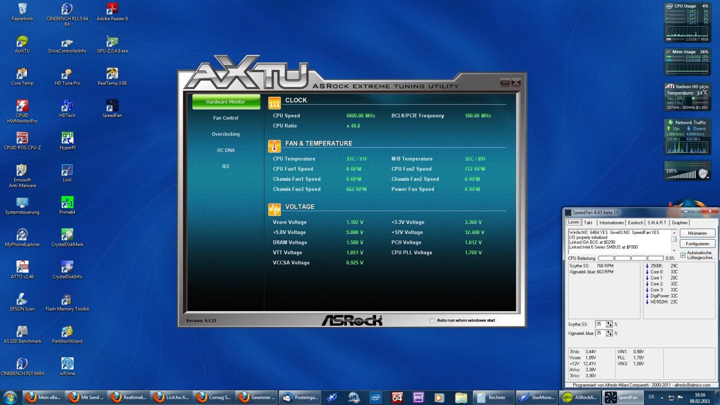Select the GPU-Z.0.4.9.exe desktop icon

(112, 44)
